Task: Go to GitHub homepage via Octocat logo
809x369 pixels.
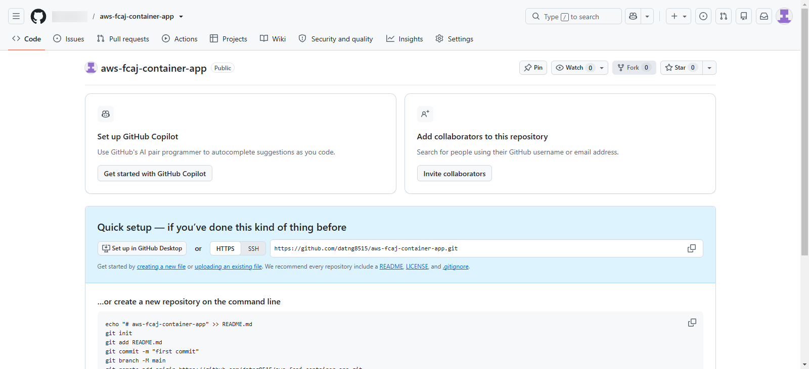Action: pos(38,16)
